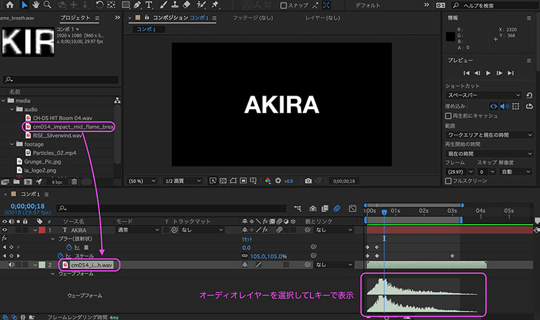
Task: Select the Brush tool
Action: click(163, 5)
